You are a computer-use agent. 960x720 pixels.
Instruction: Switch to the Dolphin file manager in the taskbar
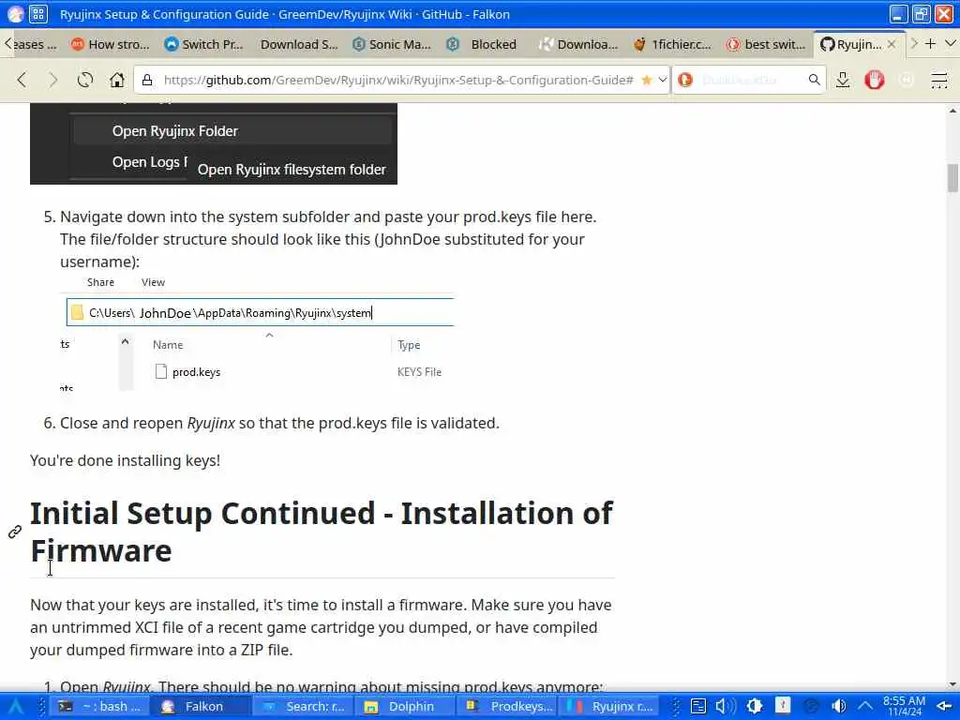coord(404,707)
